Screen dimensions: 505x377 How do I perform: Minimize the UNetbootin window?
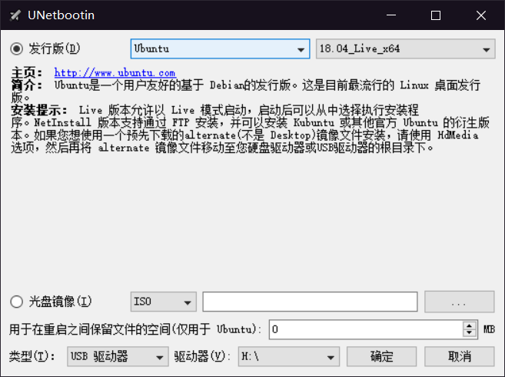point(391,15)
